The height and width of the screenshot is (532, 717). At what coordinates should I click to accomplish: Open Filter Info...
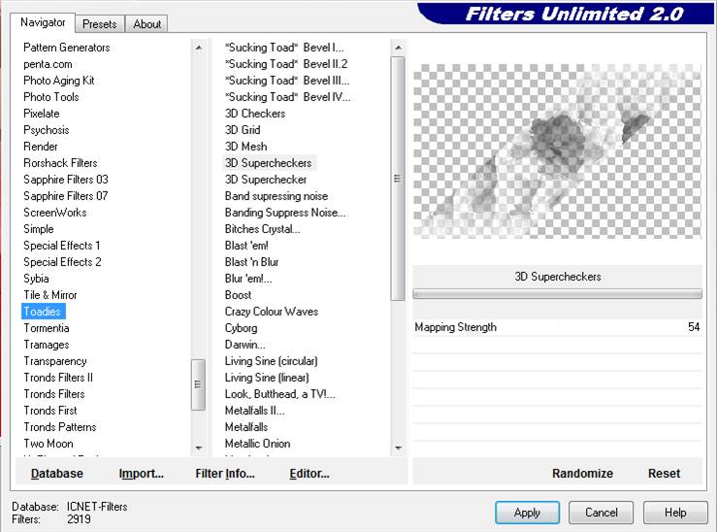point(224,474)
